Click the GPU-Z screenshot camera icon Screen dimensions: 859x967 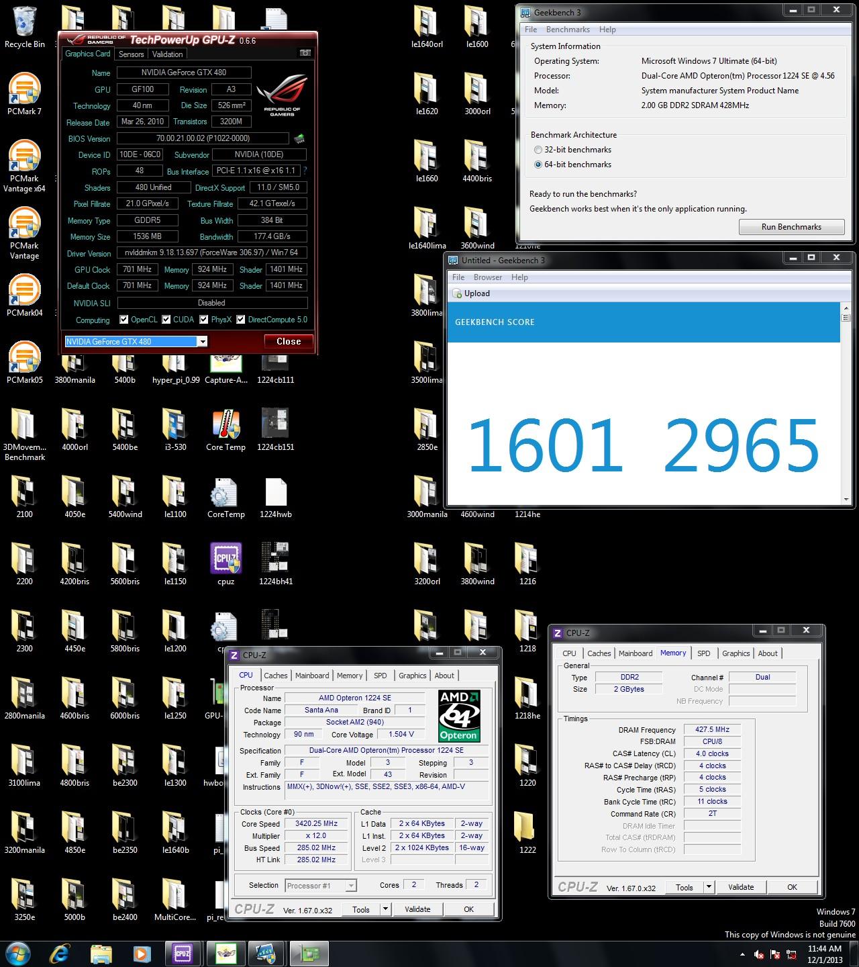[305, 53]
